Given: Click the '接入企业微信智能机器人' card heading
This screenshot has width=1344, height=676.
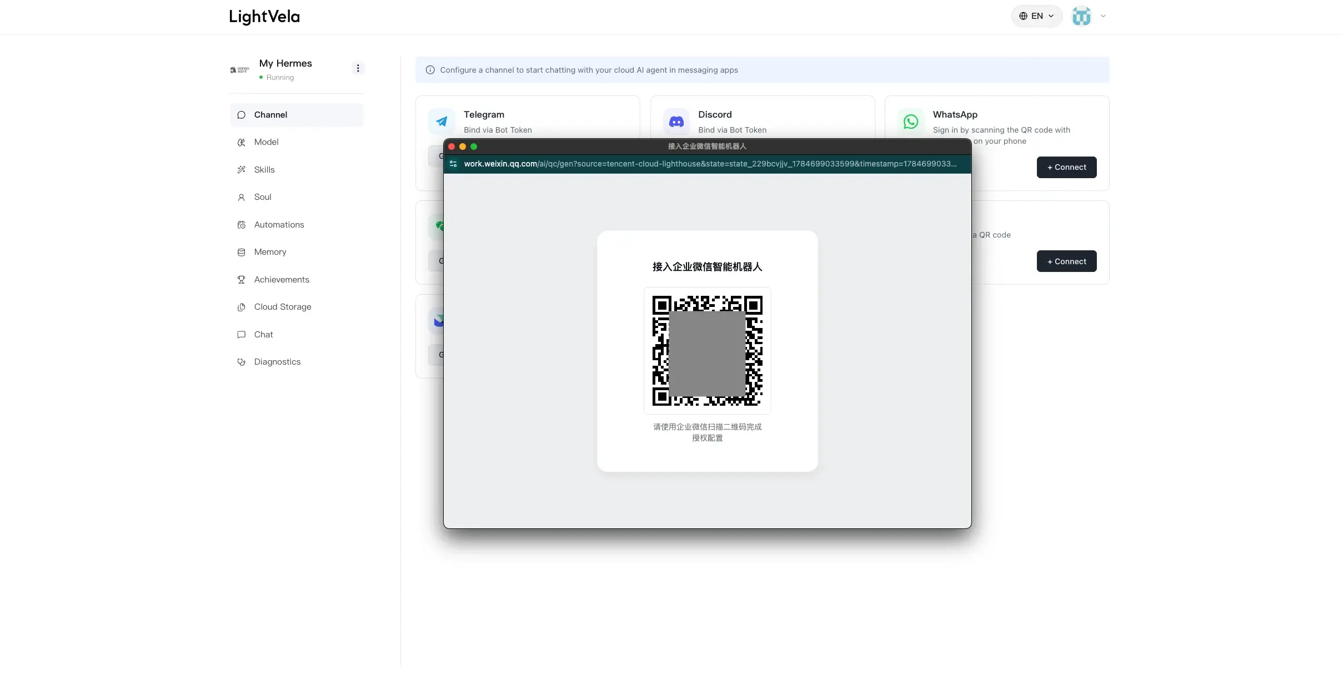Looking at the screenshot, I should [707, 267].
